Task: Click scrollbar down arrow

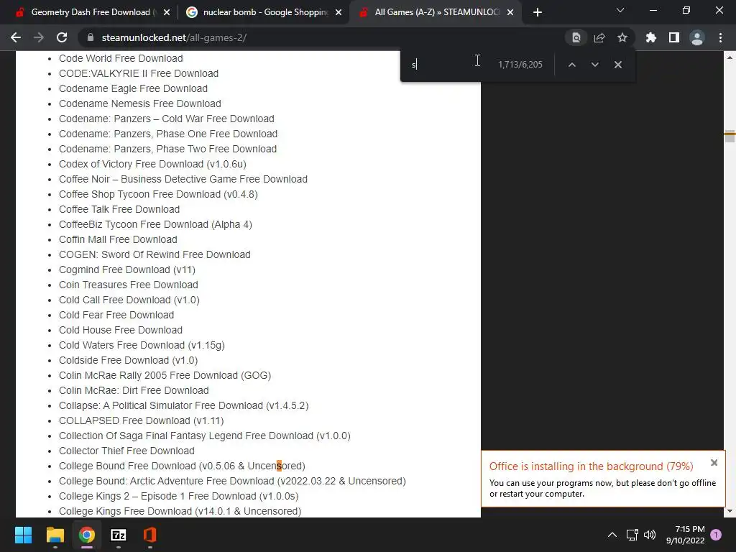Action: point(730,511)
